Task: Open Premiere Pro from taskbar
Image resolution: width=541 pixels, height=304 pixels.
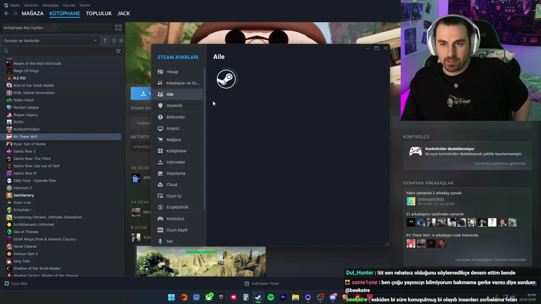Action: 283,297
